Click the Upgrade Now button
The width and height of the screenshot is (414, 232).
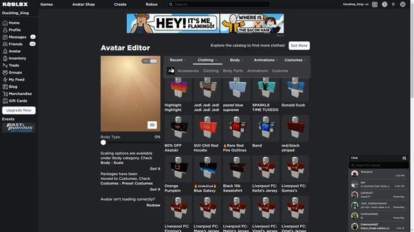click(x=19, y=110)
